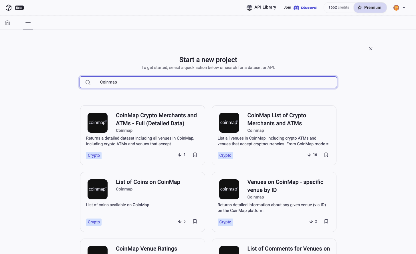Join the Discord server link
The image size is (416, 254).
coord(300,8)
